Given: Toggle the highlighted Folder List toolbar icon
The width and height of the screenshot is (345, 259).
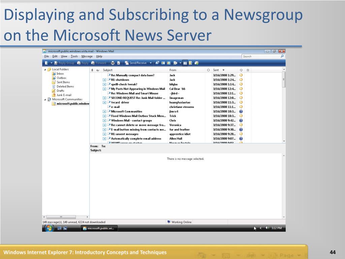Looking at the screenshot, I should [x=185, y=63].
